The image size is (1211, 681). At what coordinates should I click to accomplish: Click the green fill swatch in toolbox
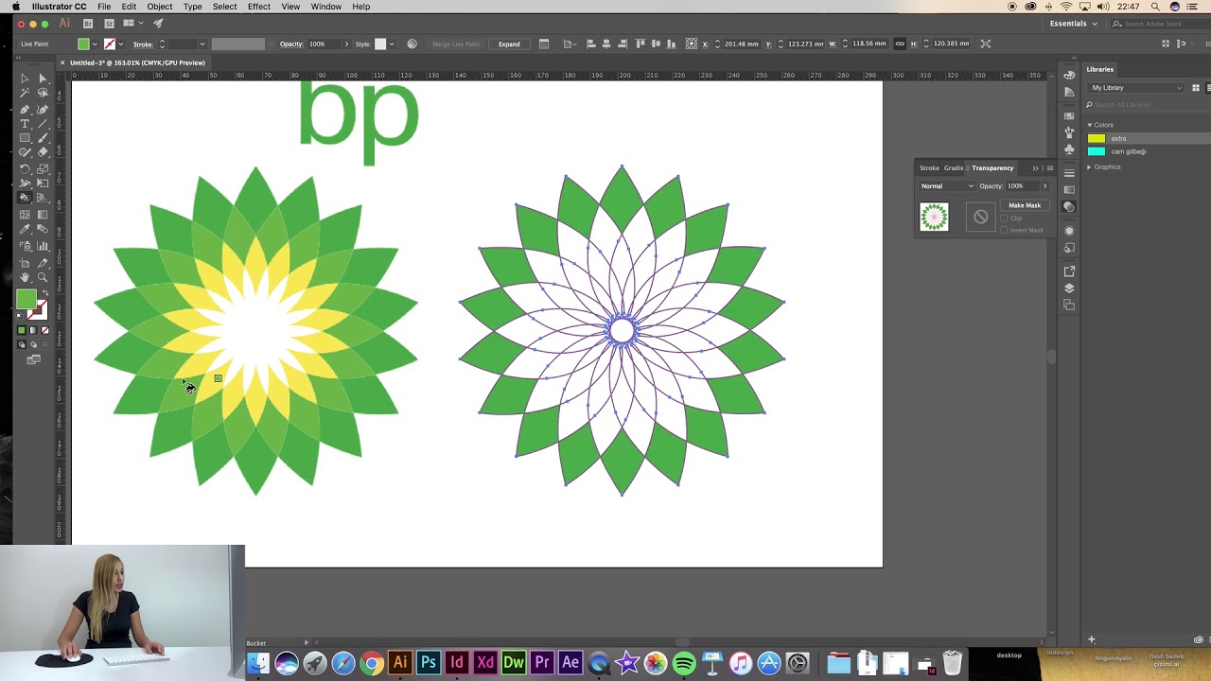coord(26,298)
